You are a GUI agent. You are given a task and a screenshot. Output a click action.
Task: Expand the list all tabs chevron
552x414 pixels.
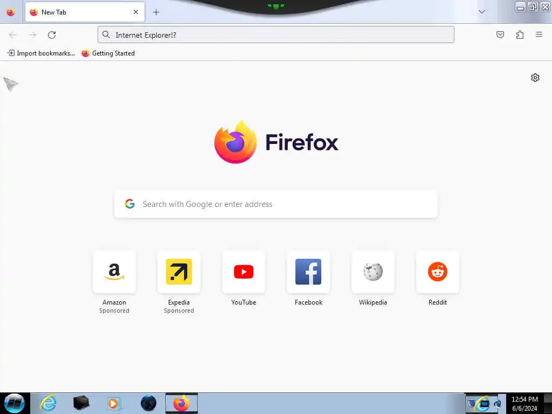click(481, 12)
